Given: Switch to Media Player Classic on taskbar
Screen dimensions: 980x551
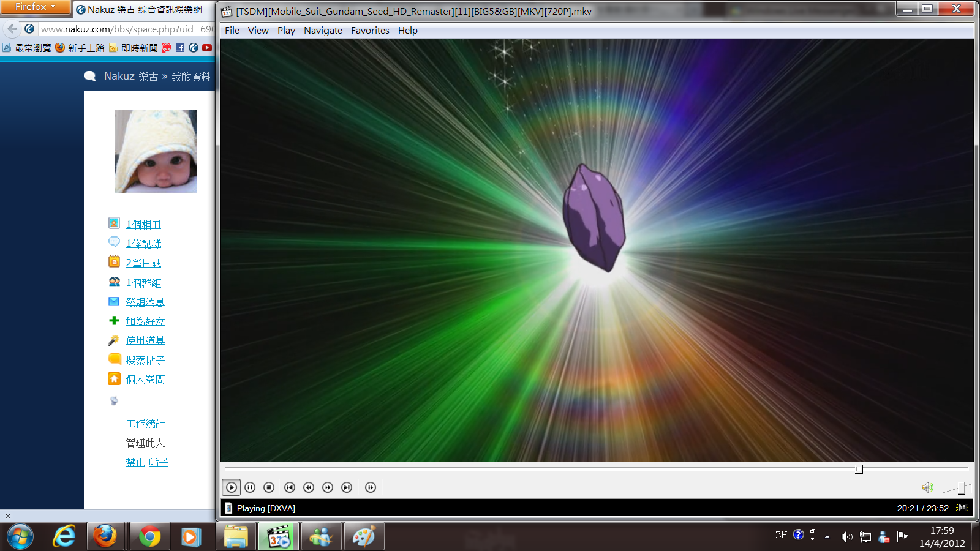Looking at the screenshot, I should pos(279,537).
